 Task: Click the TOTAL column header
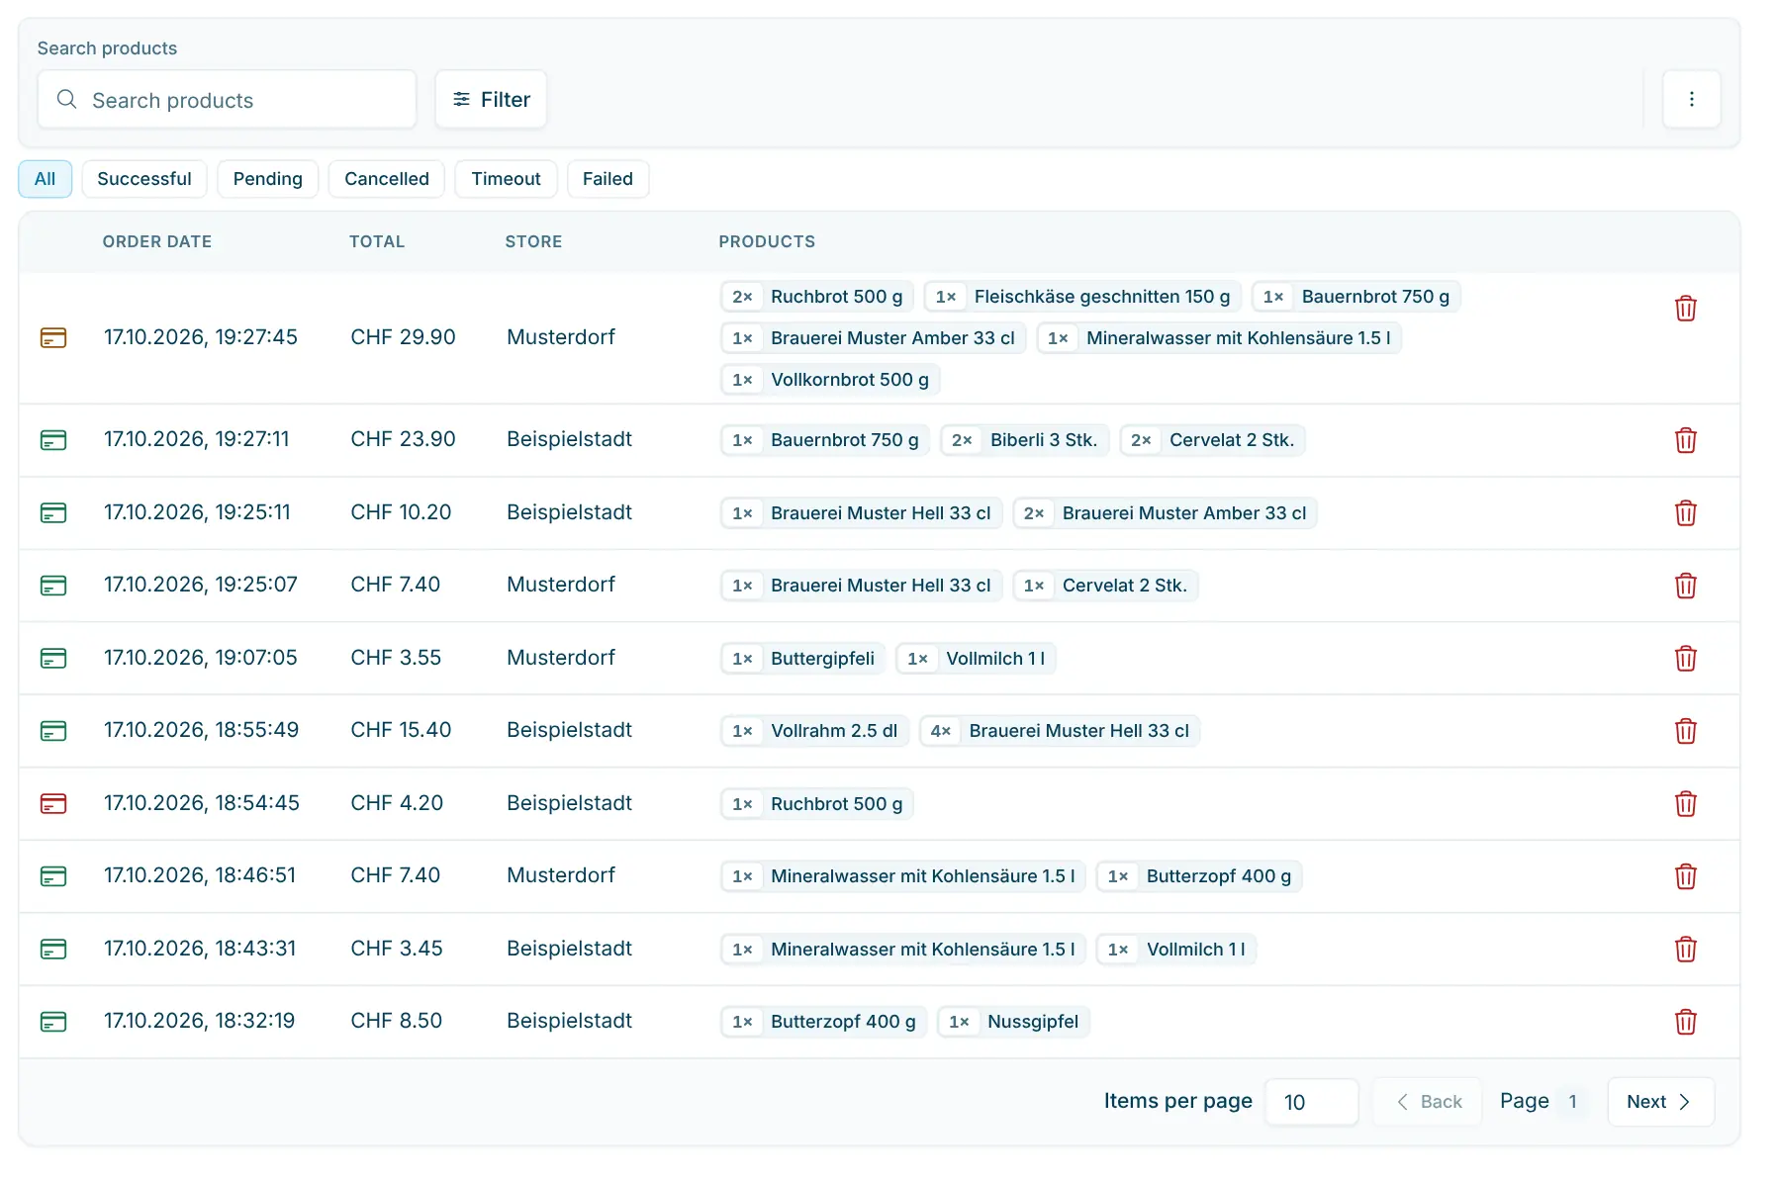(x=377, y=241)
